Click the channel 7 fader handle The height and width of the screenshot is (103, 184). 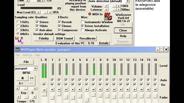[x=93, y=95]
